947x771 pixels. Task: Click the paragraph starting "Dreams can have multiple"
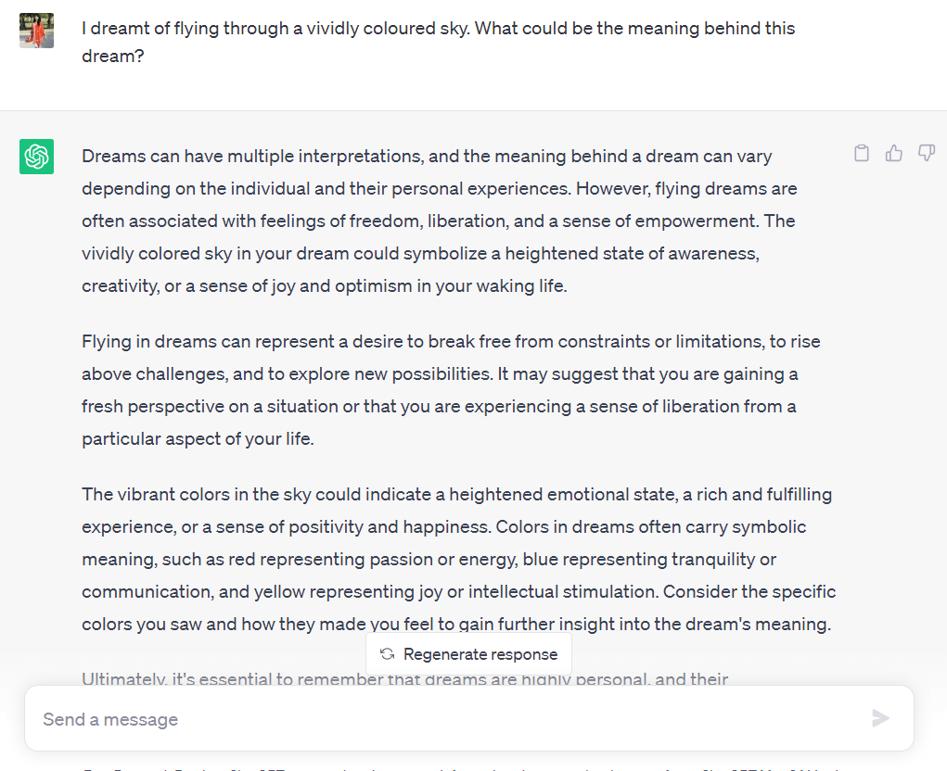438,221
